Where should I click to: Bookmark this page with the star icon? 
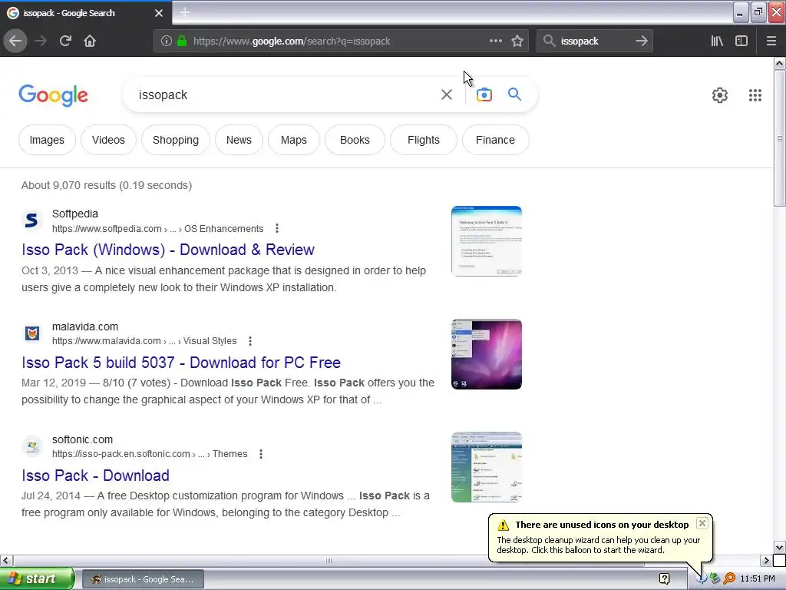tap(517, 41)
